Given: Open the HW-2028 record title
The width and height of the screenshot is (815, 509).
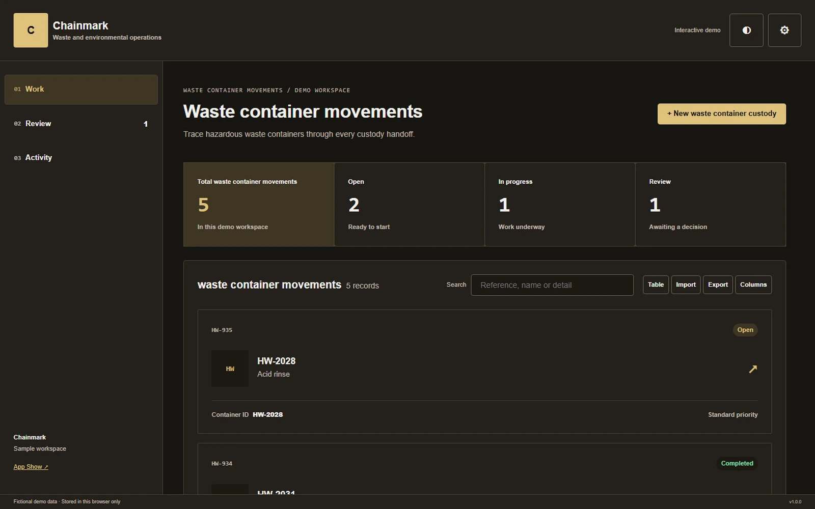Looking at the screenshot, I should coord(276,361).
